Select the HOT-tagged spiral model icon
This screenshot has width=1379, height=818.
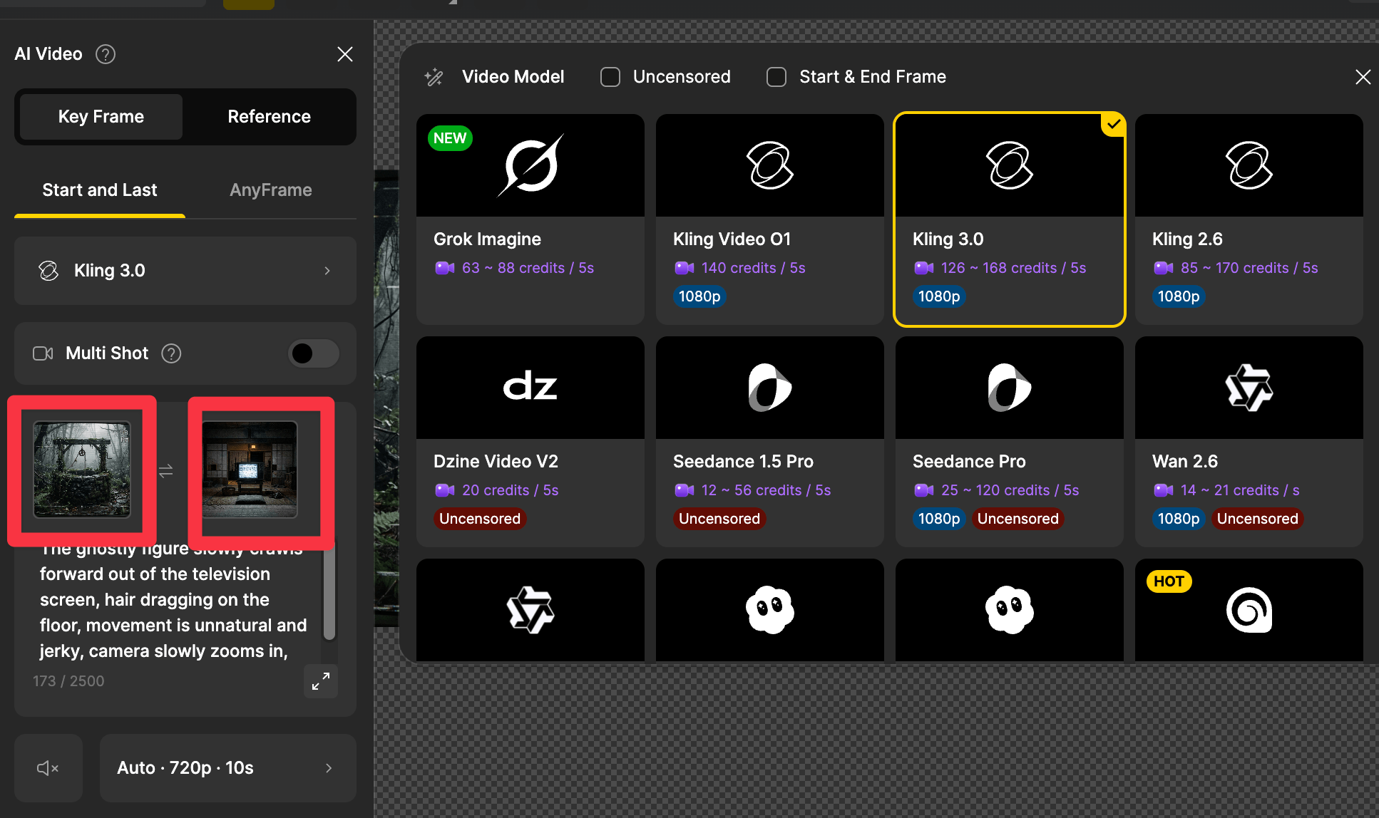tap(1249, 610)
